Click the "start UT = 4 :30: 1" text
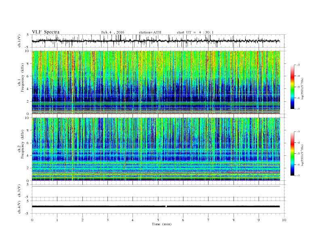This screenshot has height=247, width=320. coord(195,32)
